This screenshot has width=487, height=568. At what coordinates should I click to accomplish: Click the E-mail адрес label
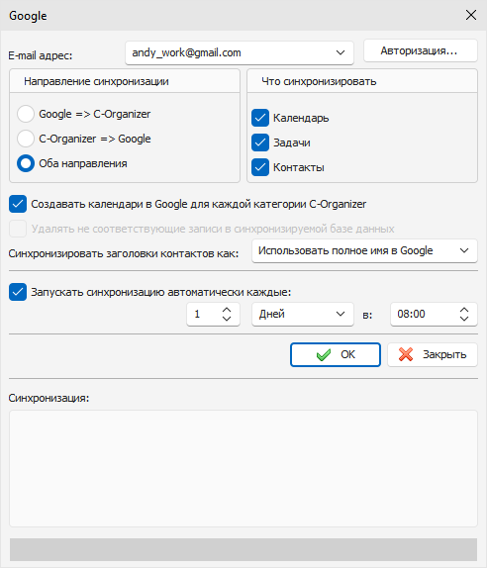41,55
